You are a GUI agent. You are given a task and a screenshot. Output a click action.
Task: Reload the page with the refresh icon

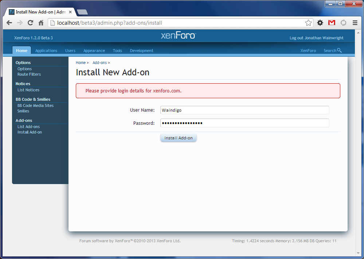[x=30, y=23]
